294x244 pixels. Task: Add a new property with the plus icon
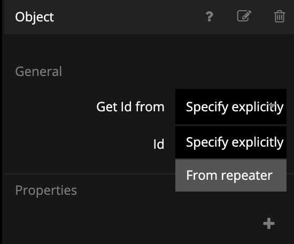tap(269, 223)
